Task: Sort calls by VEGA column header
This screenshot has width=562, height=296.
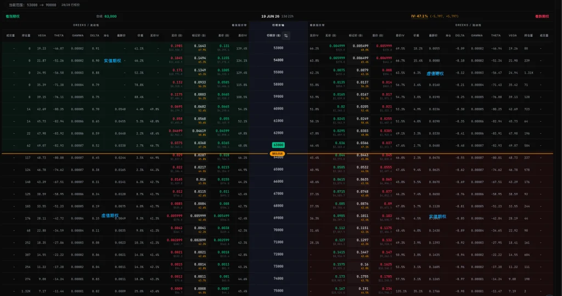Action: (x=42, y=36)
